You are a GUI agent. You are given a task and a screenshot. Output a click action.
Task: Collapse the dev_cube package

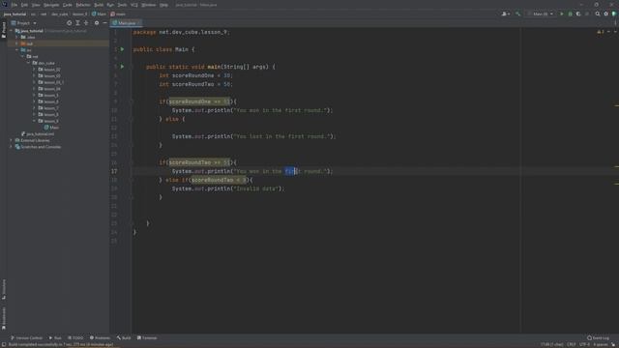coord(28,63)
